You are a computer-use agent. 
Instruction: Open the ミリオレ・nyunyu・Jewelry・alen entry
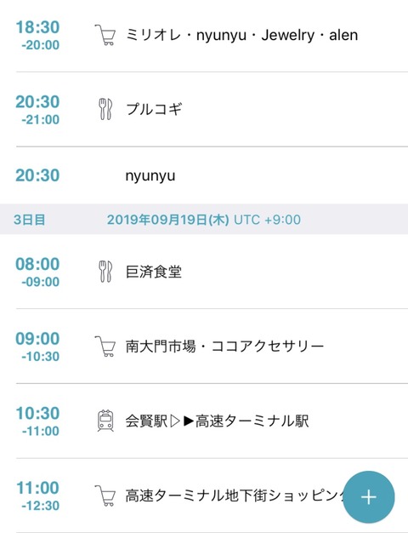(204, 36)
